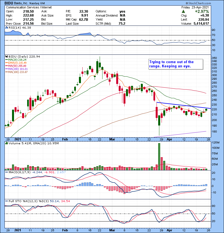224x233 pixels.
Task: Click the RSI value 46.38
Action: (x=27, y=28)
